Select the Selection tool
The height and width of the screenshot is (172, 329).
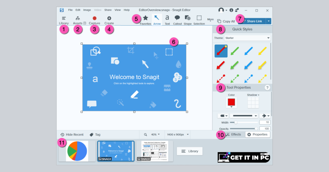coord(199,20)
